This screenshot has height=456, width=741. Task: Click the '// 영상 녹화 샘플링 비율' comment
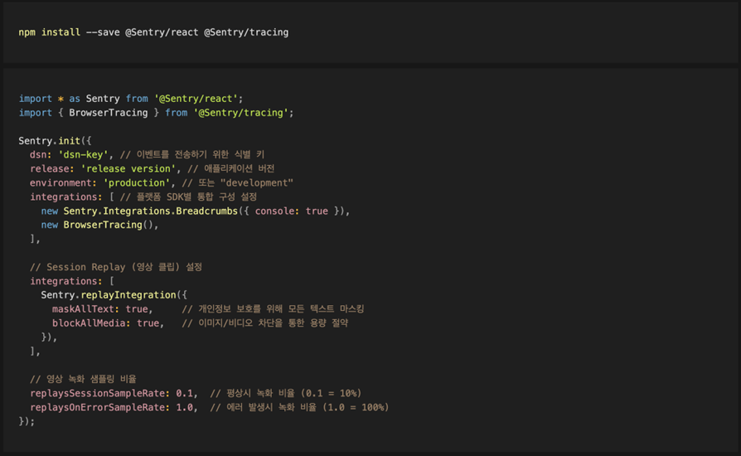click(83, 379)
